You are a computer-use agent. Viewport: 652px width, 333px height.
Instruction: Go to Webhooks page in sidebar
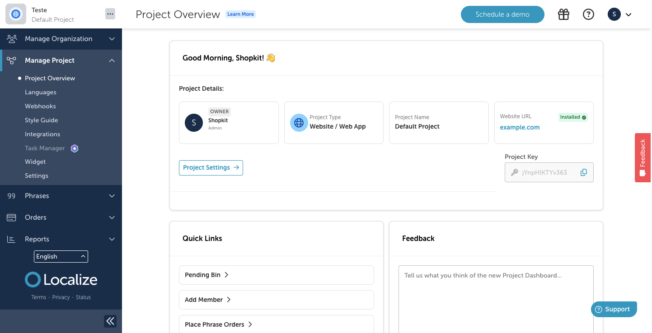pos(40,106)
